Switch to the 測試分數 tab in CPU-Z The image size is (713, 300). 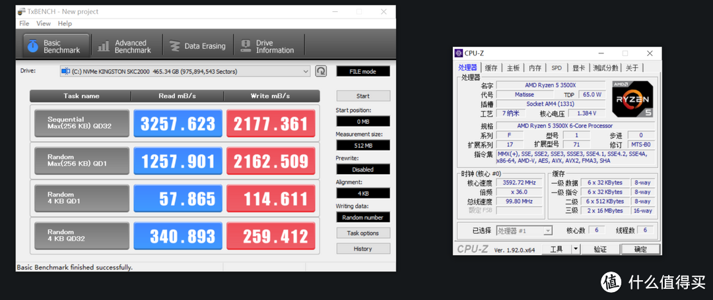pos(605,68)
